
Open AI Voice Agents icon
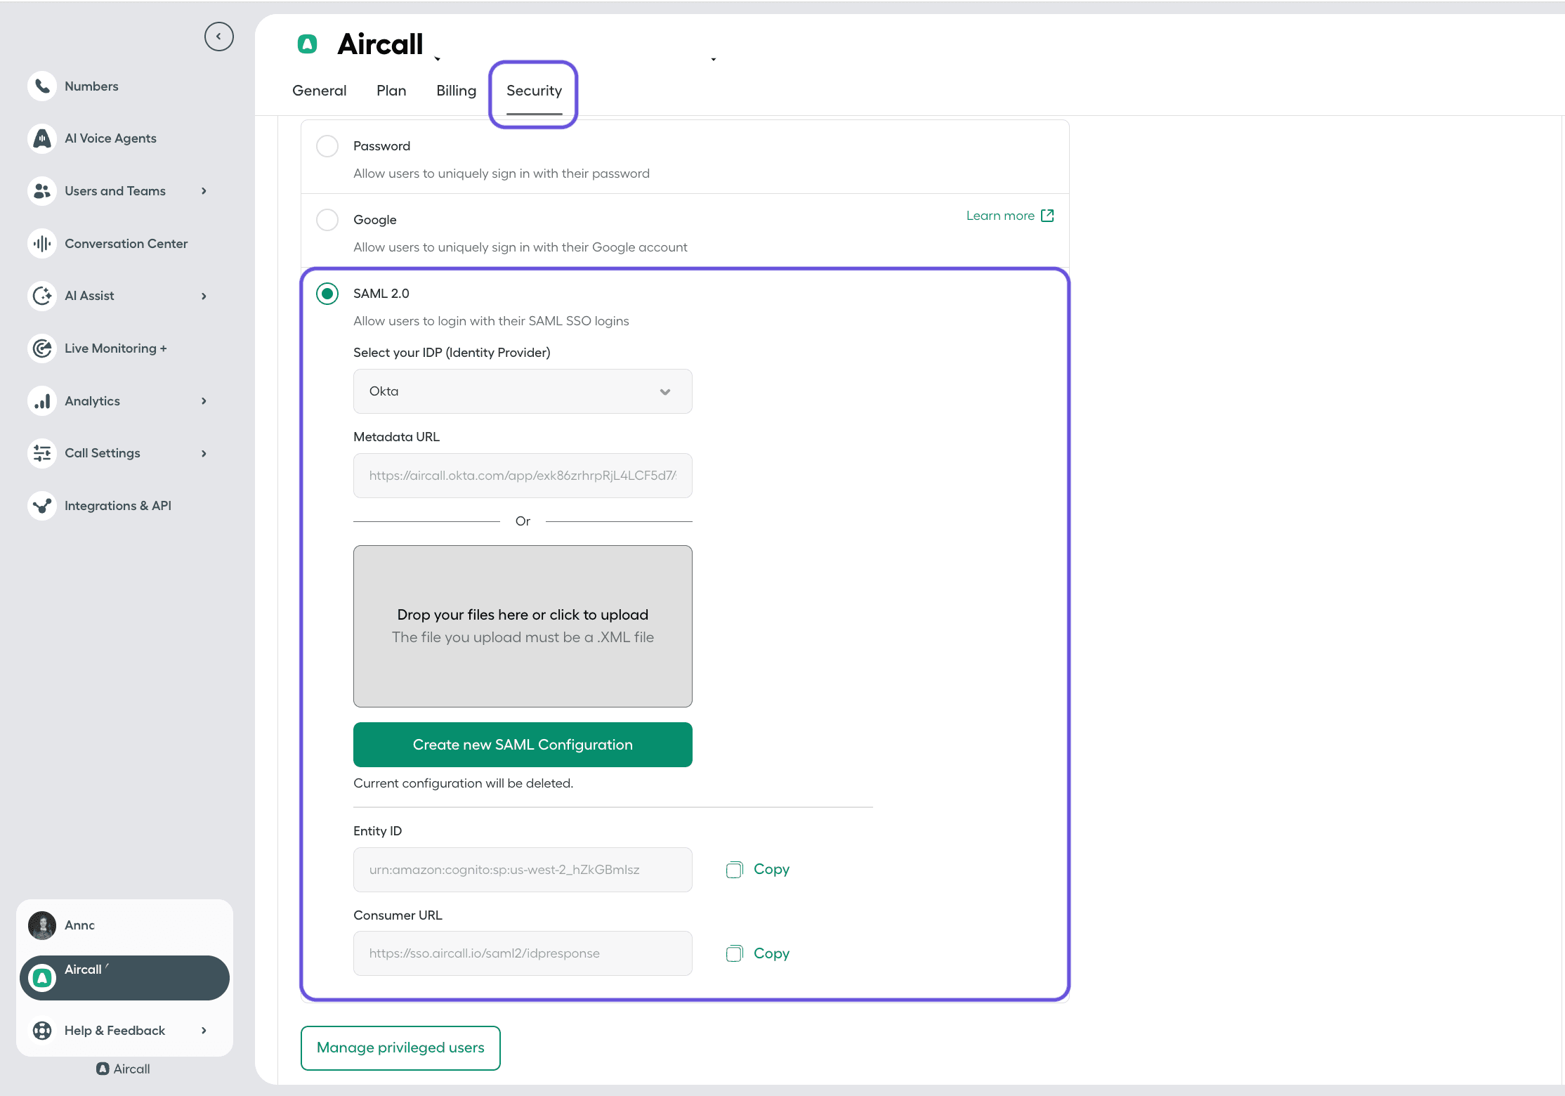42,138
